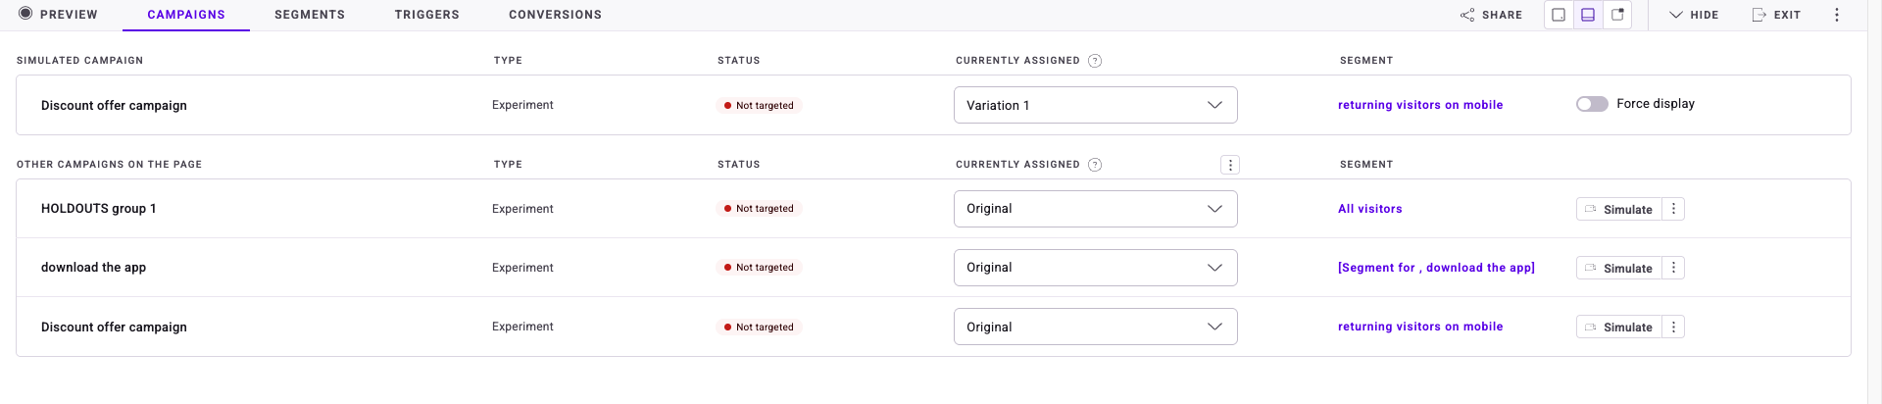
Task: Open more options for HOLDOUTS group 1
Action: (x=1673, y=209)
